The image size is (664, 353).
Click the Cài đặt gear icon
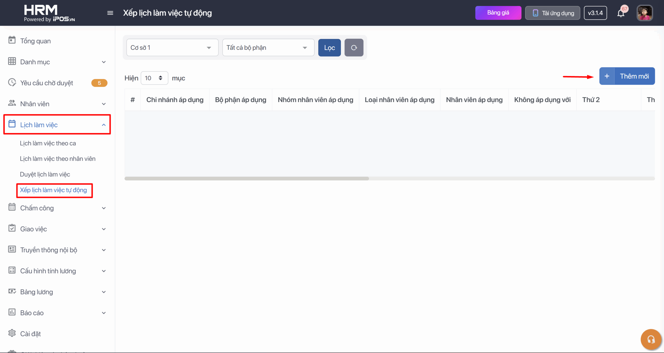[12, 333]
